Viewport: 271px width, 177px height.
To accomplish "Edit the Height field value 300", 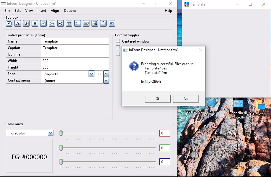I will click(75, 67).
